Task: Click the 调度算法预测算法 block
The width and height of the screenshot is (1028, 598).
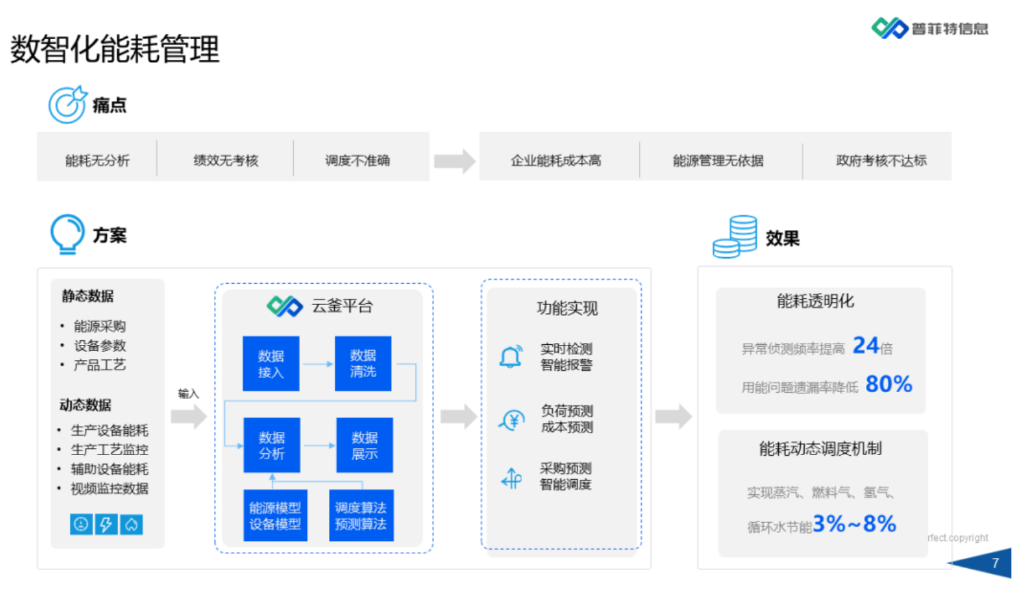Action: [x=361, y=516]
